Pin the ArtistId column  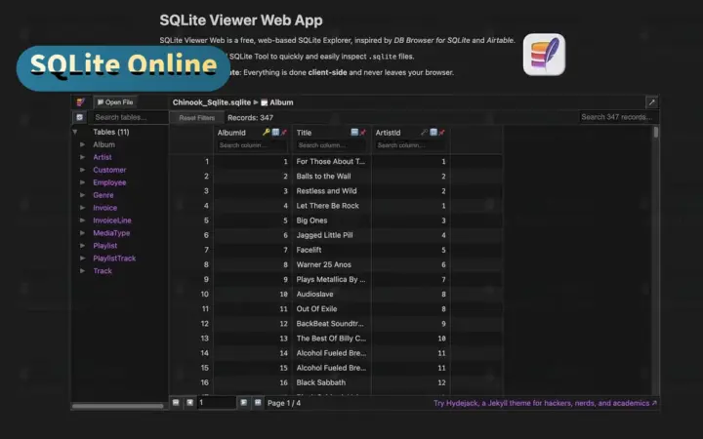tap(441, 132)
